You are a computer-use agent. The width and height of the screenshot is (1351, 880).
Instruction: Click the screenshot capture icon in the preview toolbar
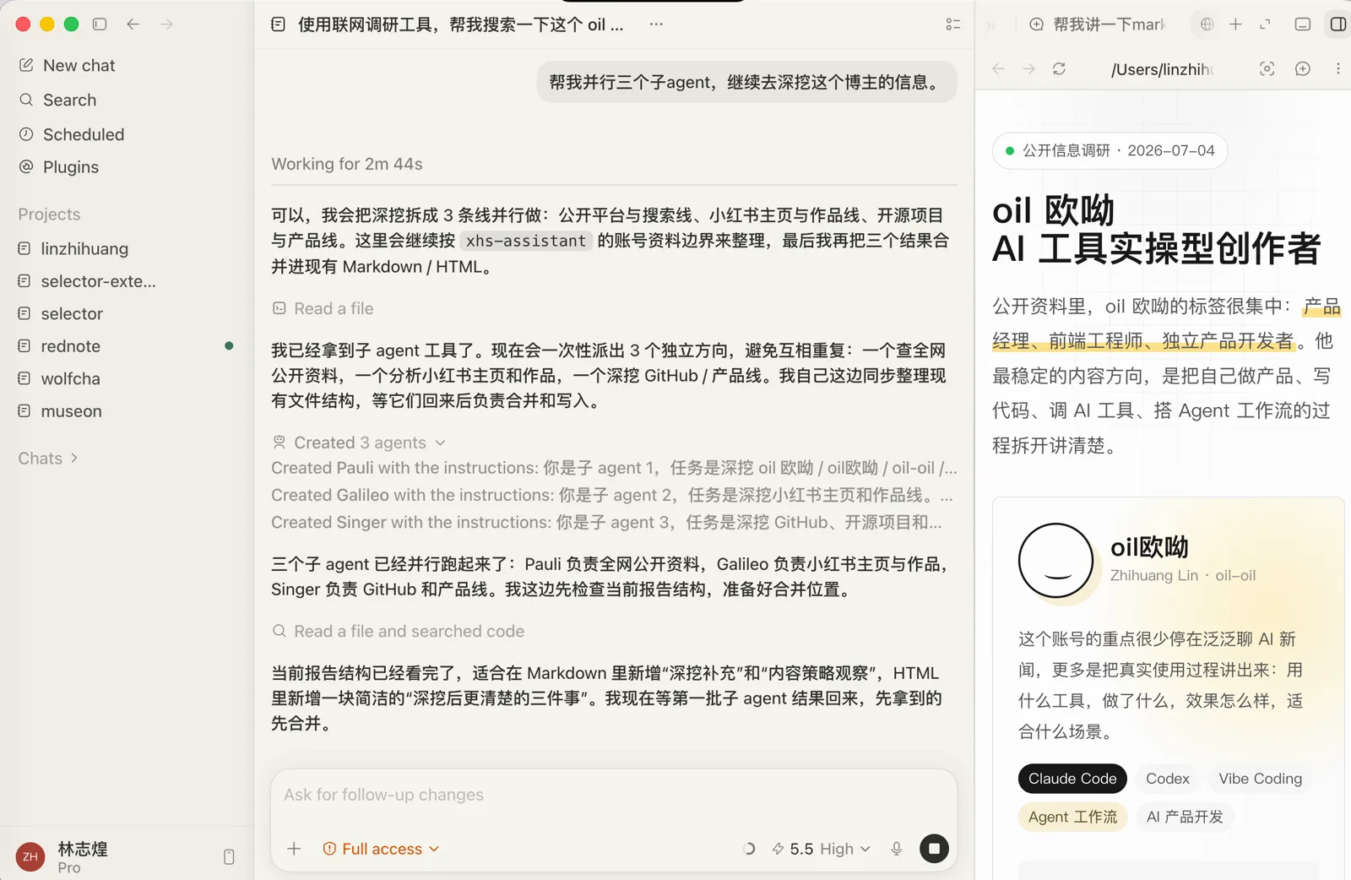tap(1267, 68)
